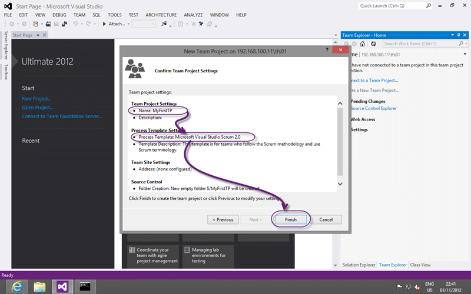Open the Command Prompt taskbar icon

[x=85, y=287]
